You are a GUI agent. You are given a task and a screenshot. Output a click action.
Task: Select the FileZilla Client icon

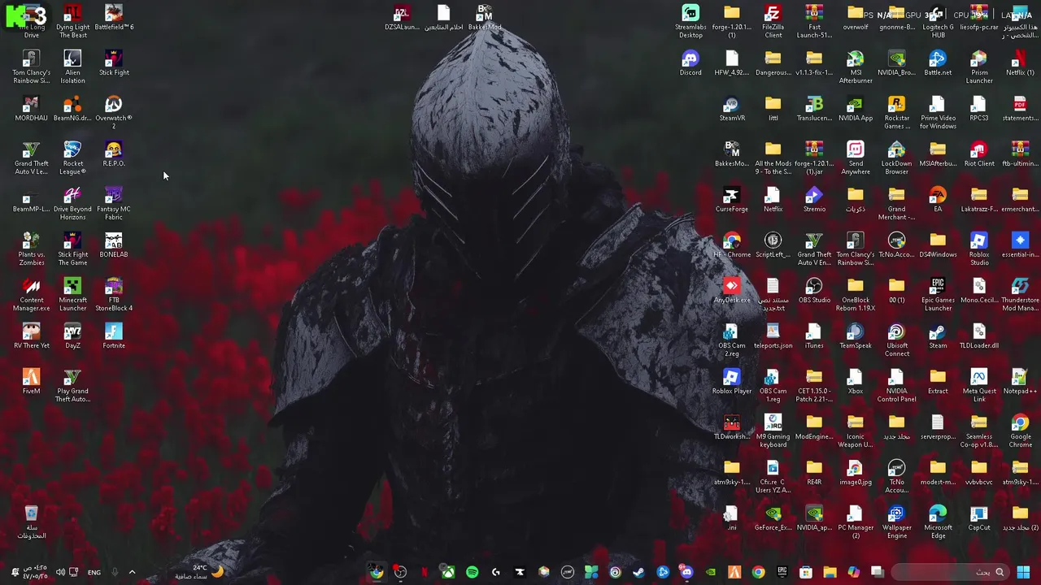[773, 22]
